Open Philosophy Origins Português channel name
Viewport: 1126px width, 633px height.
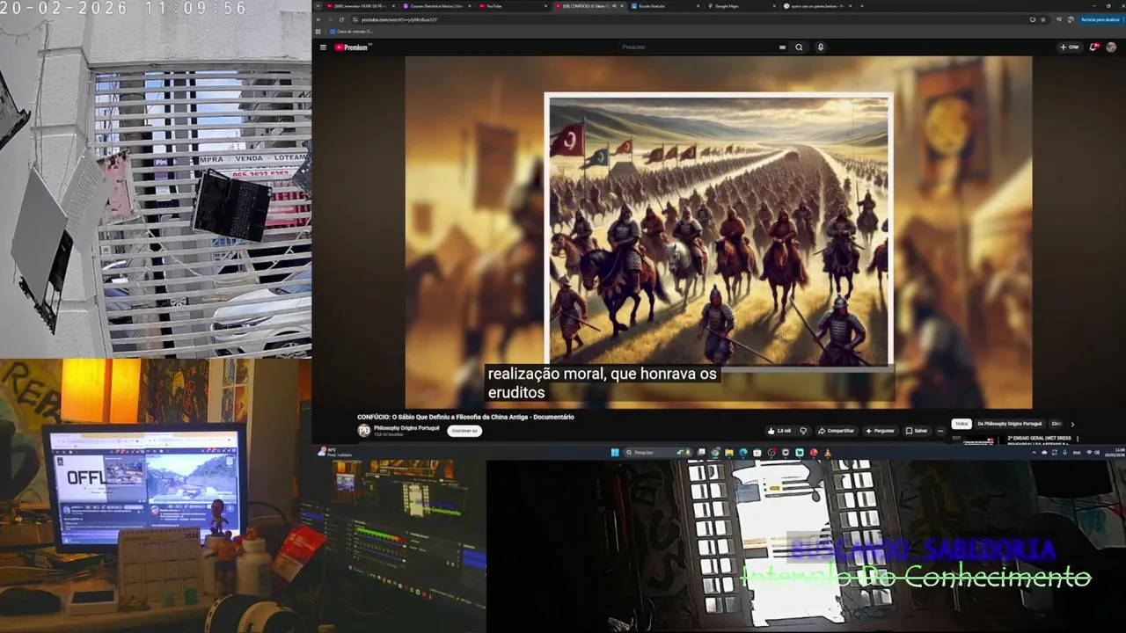(406, 428)
